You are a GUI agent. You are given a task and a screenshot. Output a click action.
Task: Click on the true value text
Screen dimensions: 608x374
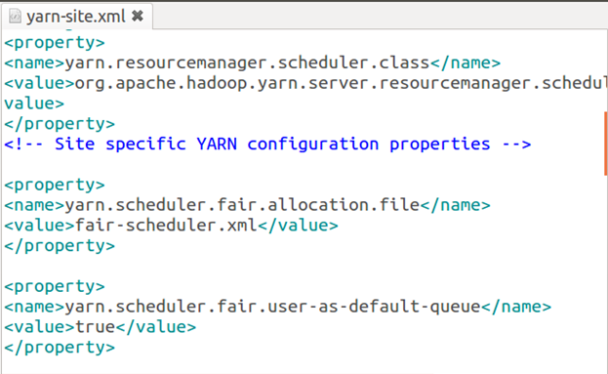pos(95,327)
